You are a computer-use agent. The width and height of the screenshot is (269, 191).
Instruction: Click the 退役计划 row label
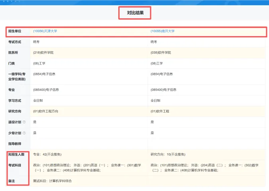tap(15, 122)
